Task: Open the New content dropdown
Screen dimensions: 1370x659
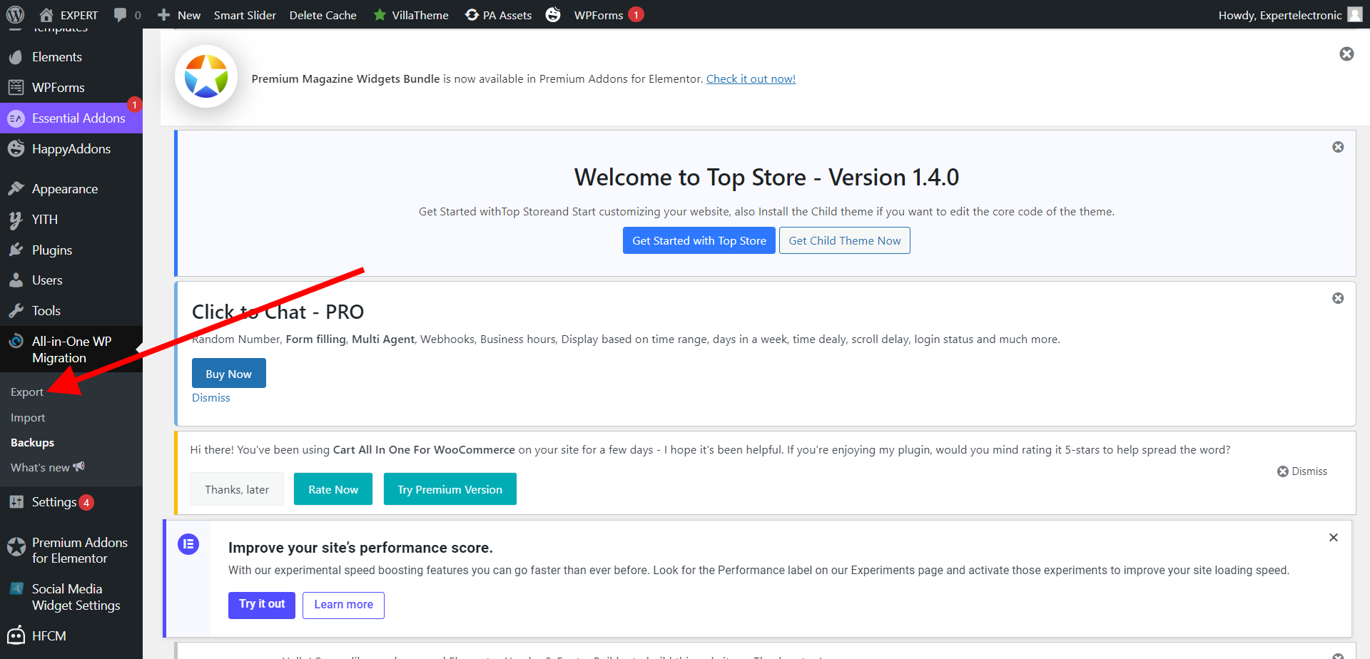Action: pyautogui.click(x=179, y=15)
